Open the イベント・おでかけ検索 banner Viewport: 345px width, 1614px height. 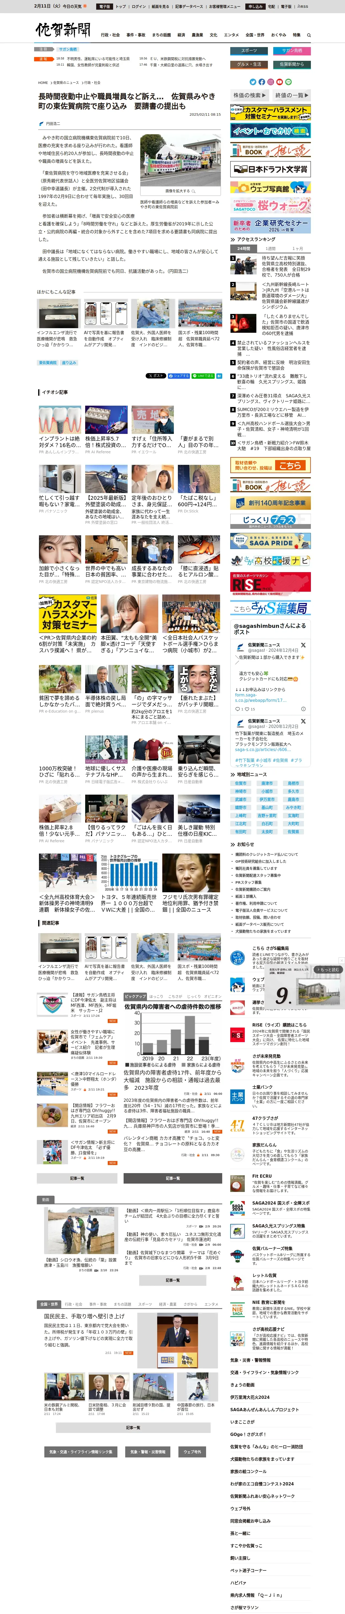[x=271, y=130]
